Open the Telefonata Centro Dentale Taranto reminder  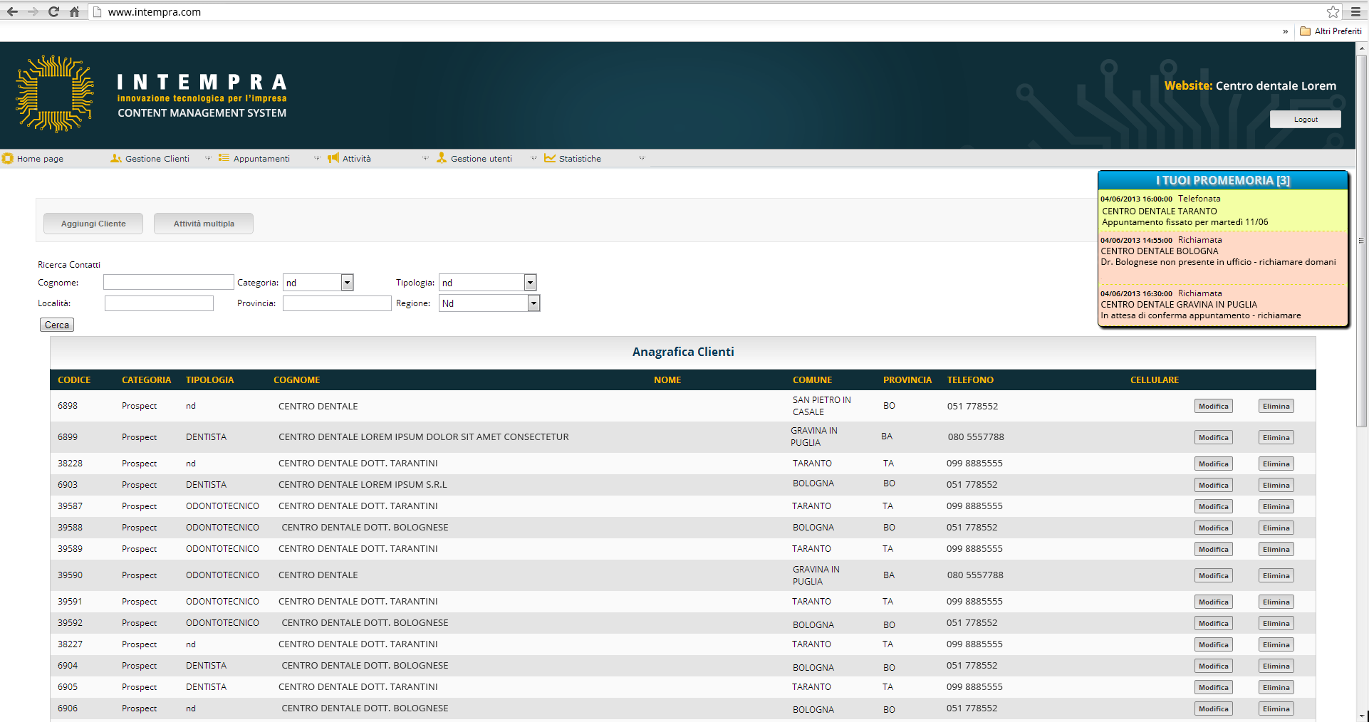[x=1223, y=211]
